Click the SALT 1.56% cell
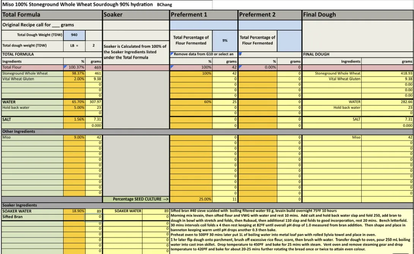 pyautogui.click(x=74, y=120)
